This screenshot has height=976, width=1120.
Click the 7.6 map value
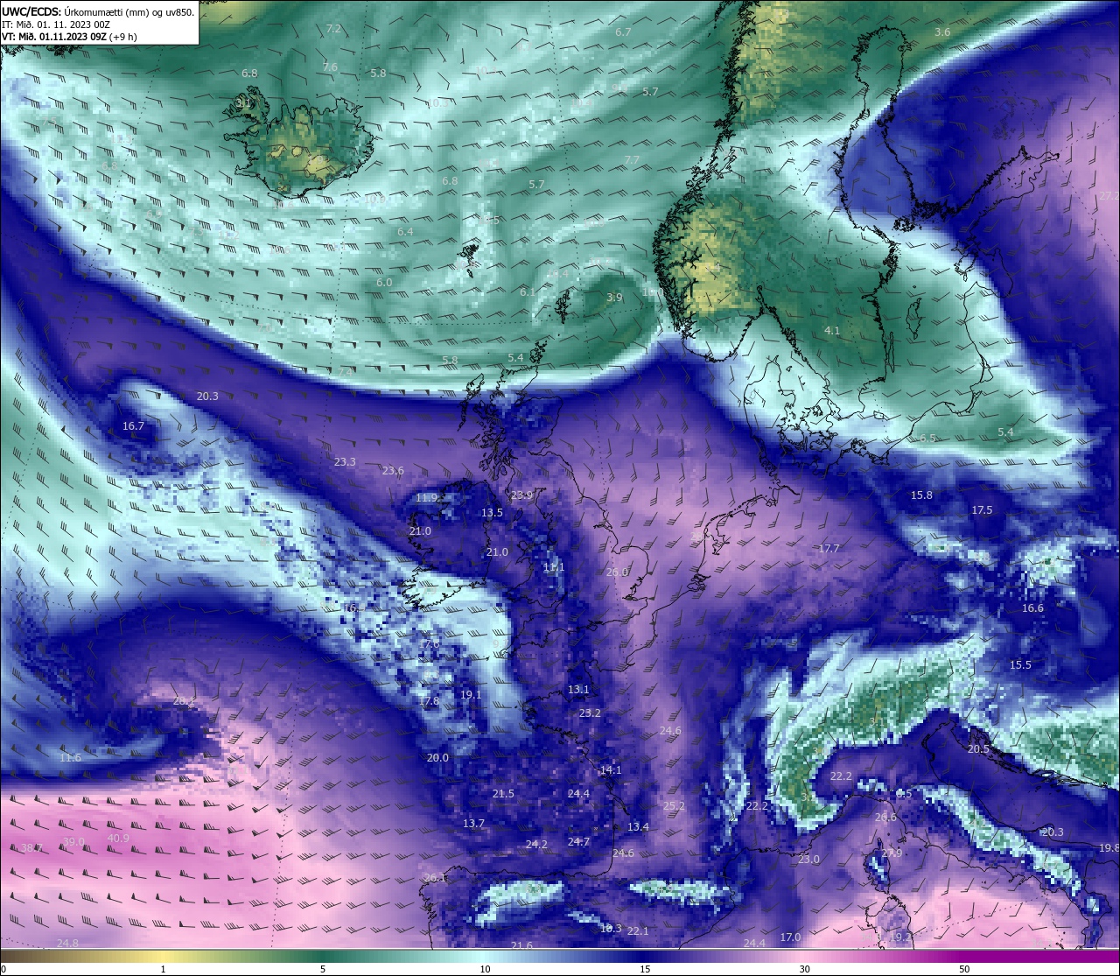click(x=330, y=67)
